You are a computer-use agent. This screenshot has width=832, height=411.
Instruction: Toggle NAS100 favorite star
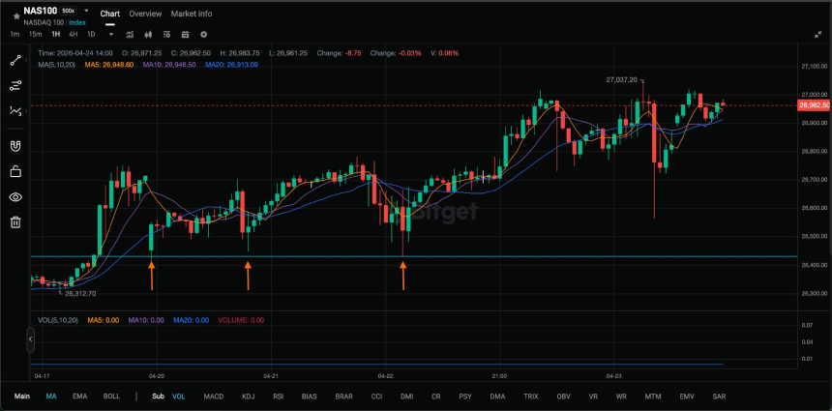click(16, 16)
